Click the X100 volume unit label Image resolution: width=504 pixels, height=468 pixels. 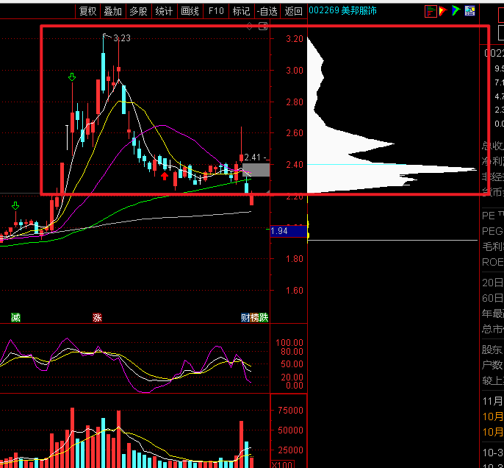click(x=282, y=465)
